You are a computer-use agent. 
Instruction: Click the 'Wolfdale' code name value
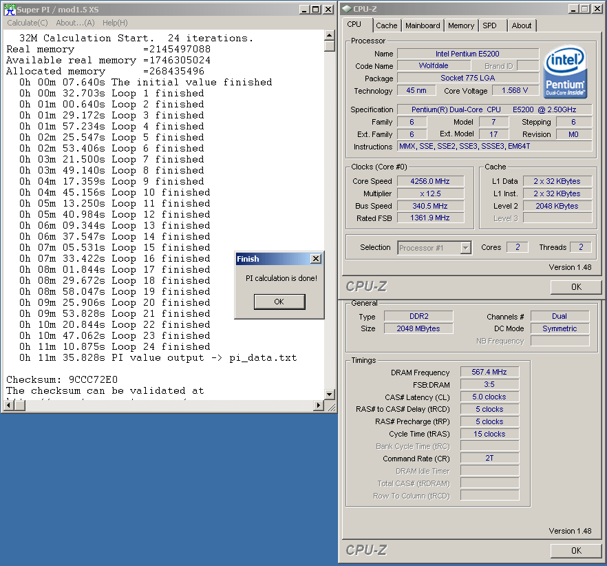click(434, 66)
